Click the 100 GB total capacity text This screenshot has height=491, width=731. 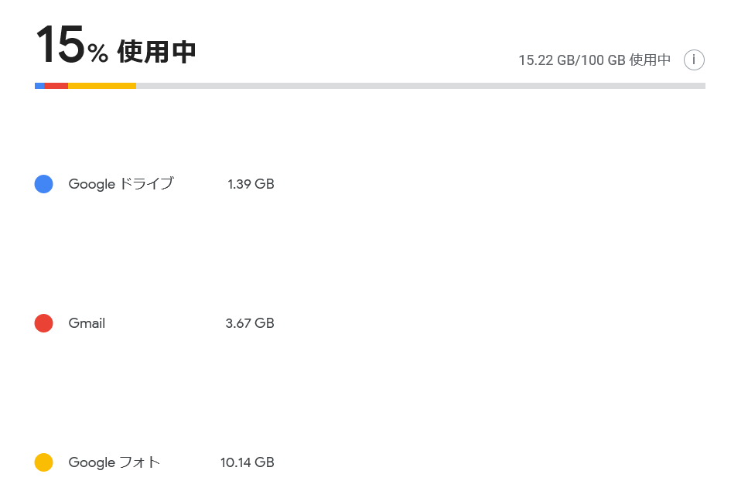(x=605, y=60)
